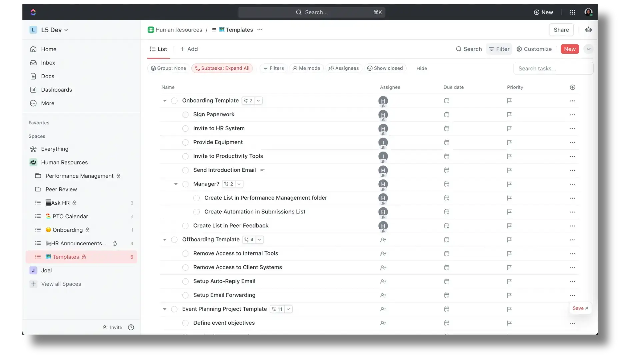Open the help question mark icon

tap(131, 327)
